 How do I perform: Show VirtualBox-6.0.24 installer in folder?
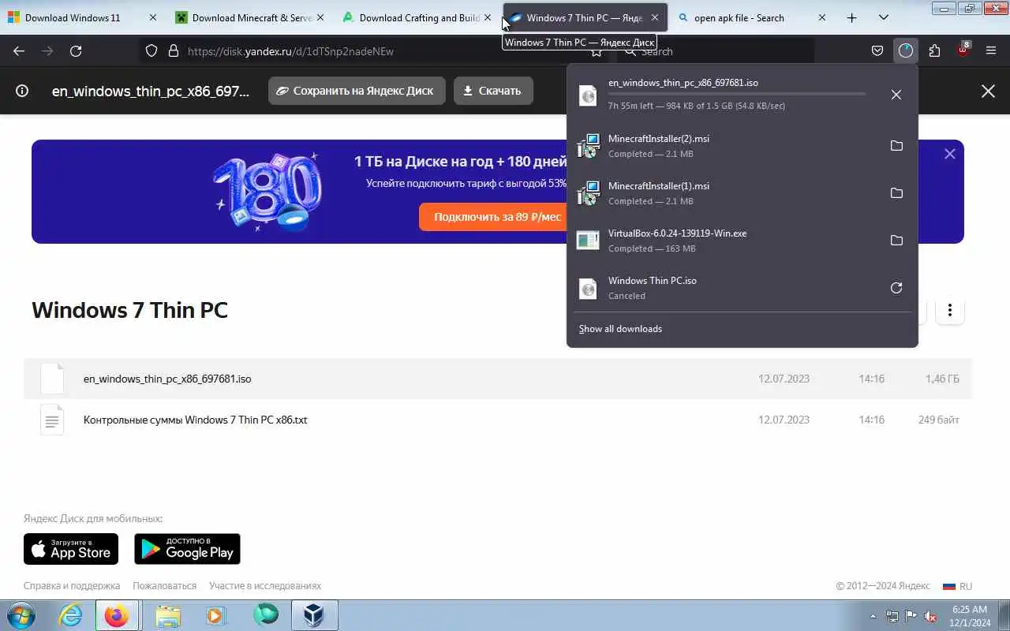(x=896, y=241)
